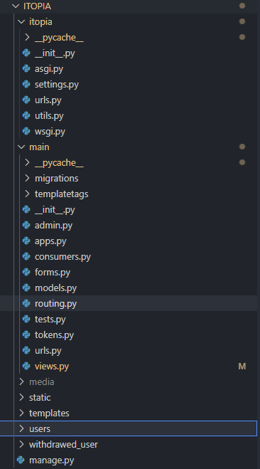
Task: Open admin.py file
Action: (53, 226)
